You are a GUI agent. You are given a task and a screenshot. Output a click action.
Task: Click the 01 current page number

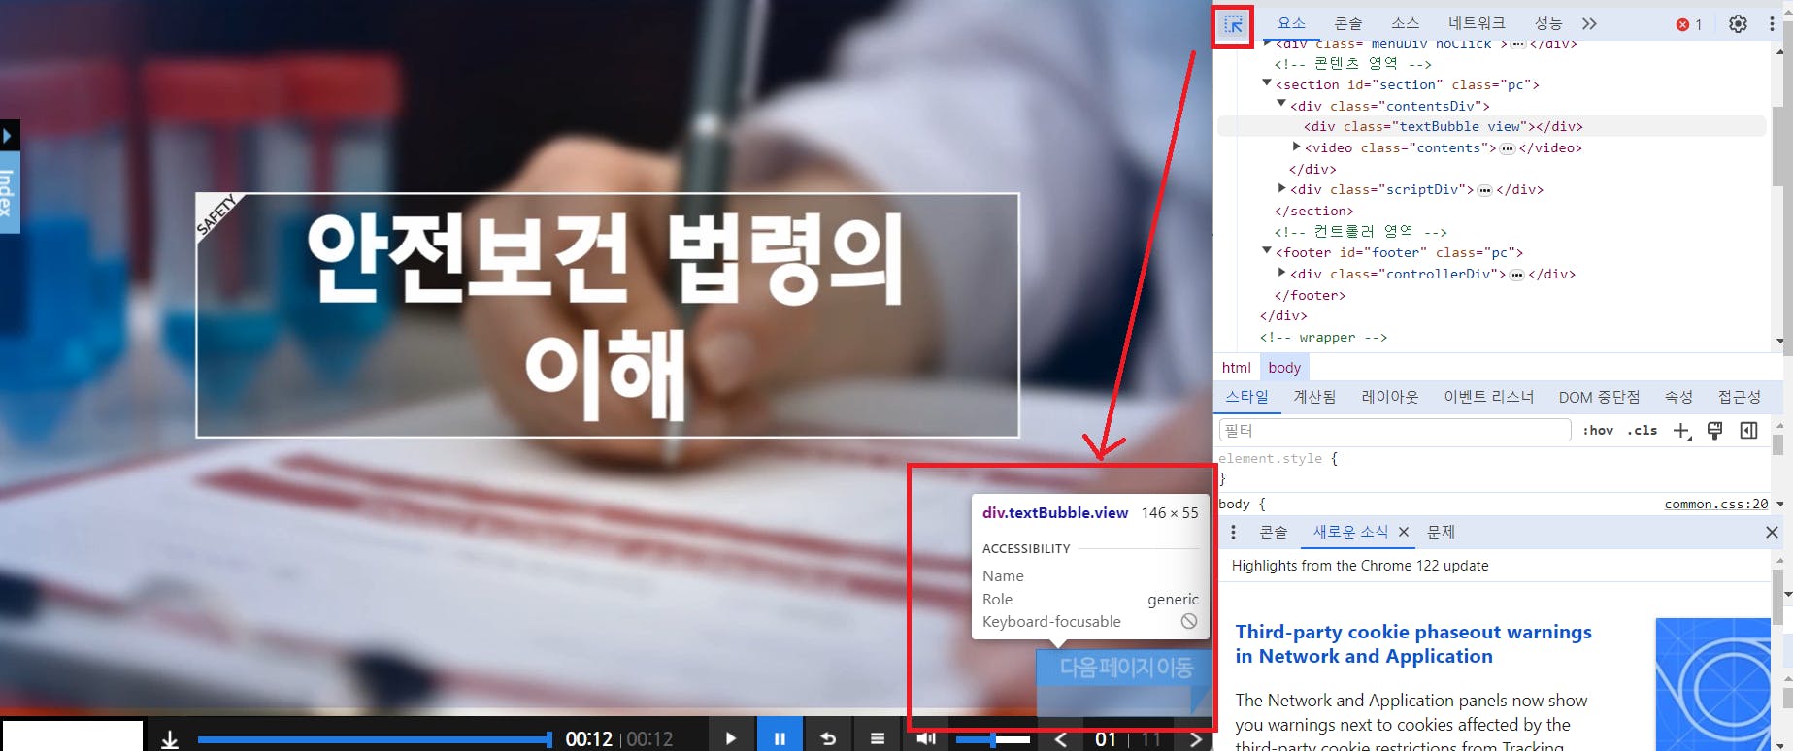tap(1106, 739)
